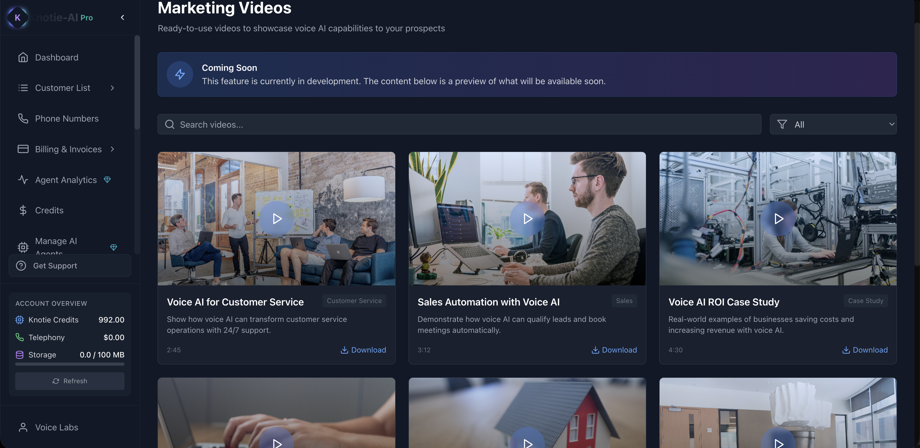
Task: Expand the Billing & Invoices chevron
Action: coord(113,149)
